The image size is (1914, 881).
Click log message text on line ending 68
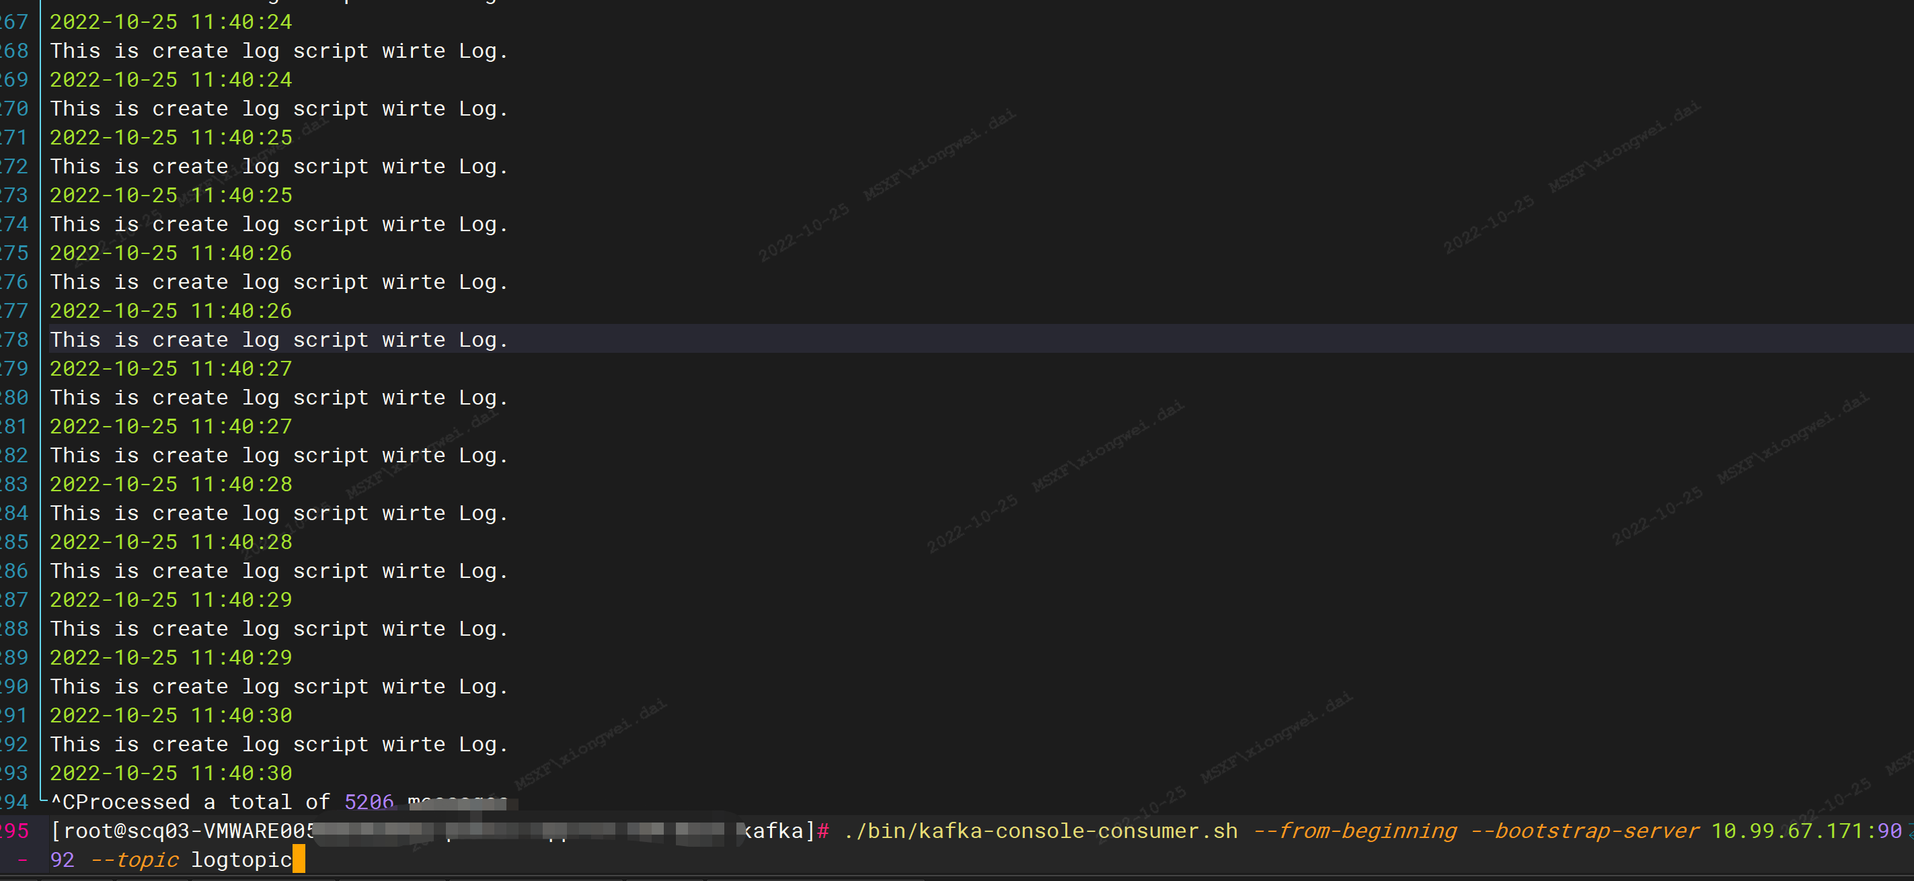point(278,51)
